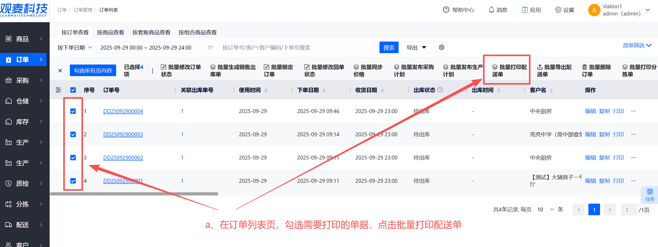This screenshot has height=247, width=658.
Task: Click 复制 for order DD25092900002
Action: click(x=604, y=157)
